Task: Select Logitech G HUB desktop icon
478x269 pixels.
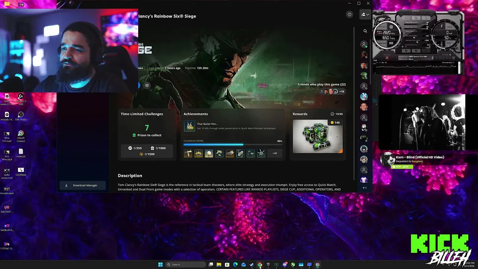Action: (21, 99)
